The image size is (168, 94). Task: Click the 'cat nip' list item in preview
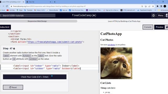pos(107,92)
